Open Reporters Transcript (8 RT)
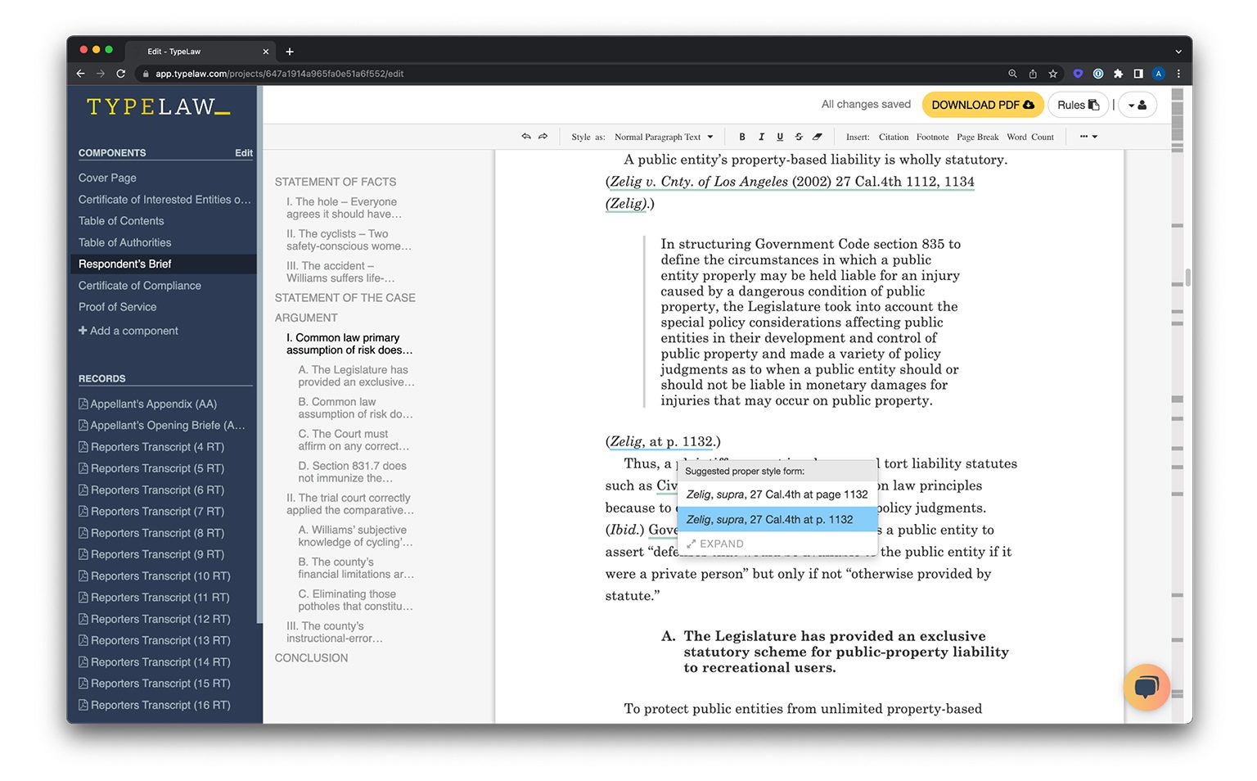 [151, 533]
